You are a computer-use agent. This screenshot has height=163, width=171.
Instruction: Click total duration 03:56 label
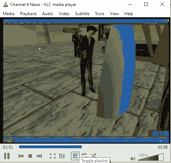(163, 147)
